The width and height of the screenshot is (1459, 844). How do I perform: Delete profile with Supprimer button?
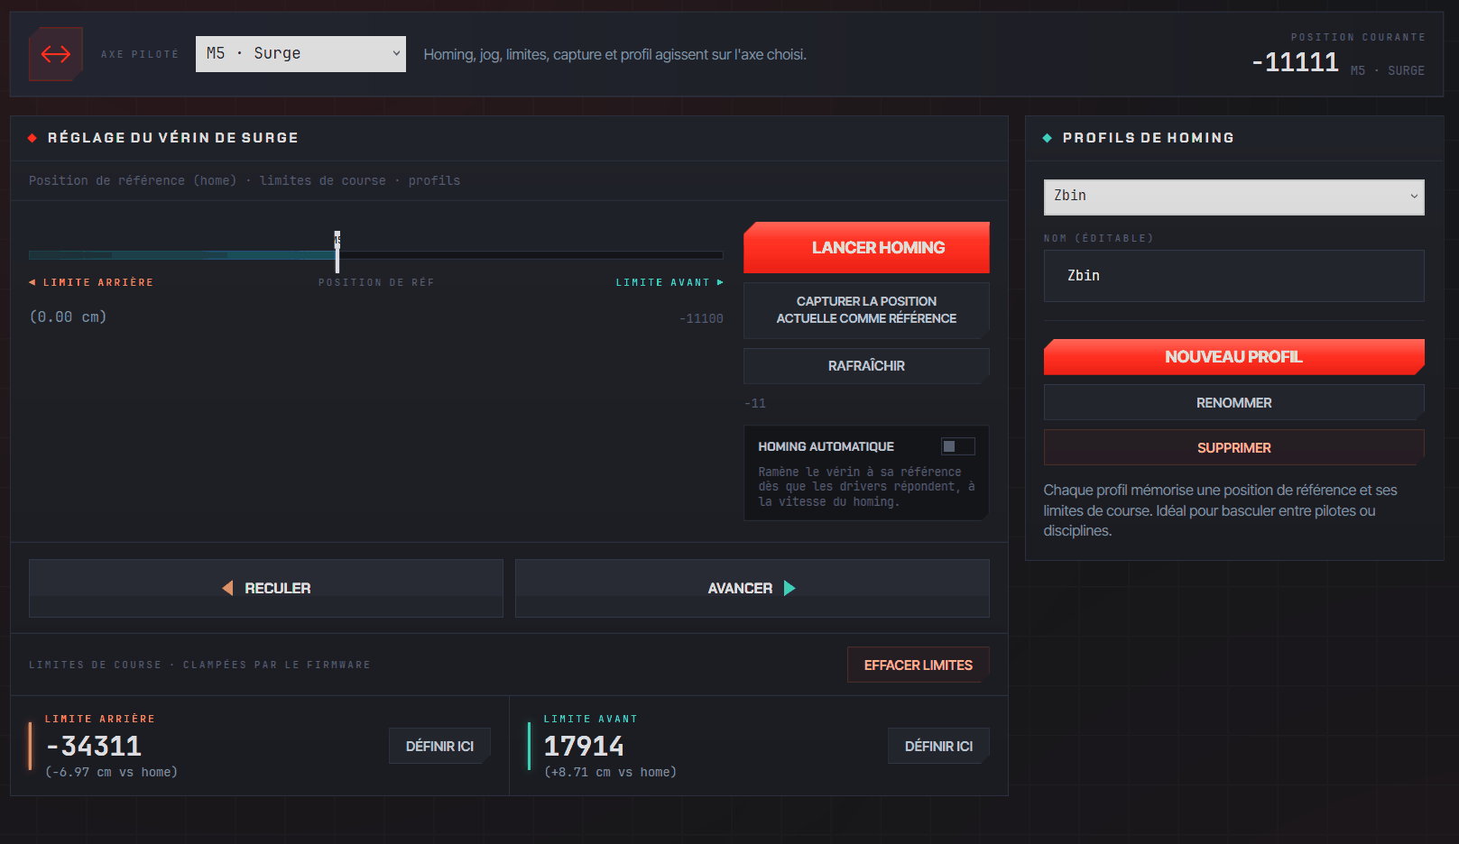[x=1233, y=447]
